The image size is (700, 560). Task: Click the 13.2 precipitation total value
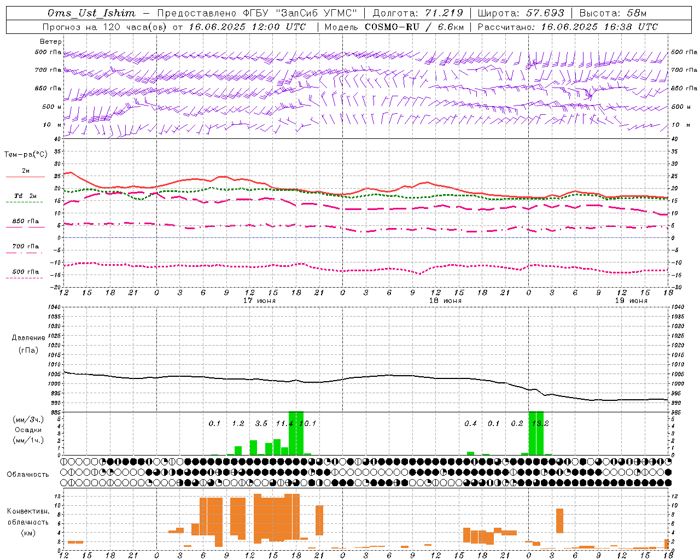point(540,424)
